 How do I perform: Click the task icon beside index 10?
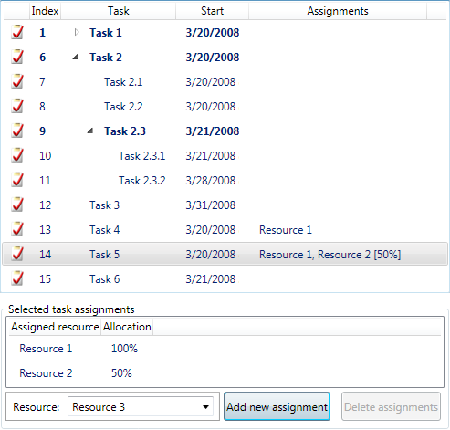coord(17,155)
